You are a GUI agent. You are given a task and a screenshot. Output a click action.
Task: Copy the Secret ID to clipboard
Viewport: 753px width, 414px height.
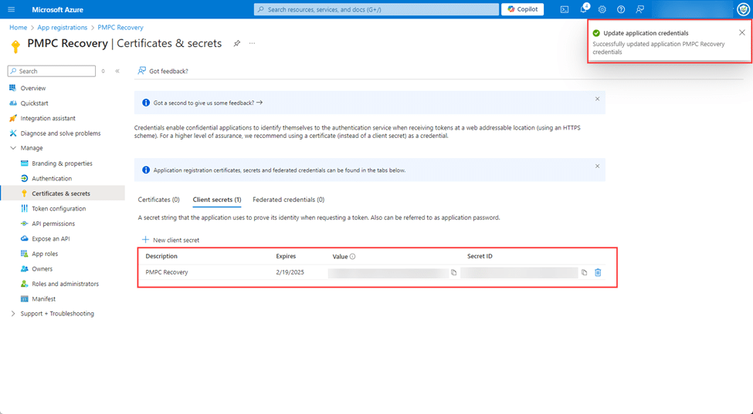[x=584, y=272]
